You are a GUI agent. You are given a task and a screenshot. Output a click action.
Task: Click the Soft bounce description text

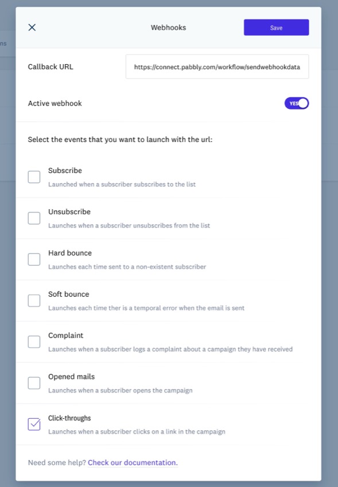146,308
